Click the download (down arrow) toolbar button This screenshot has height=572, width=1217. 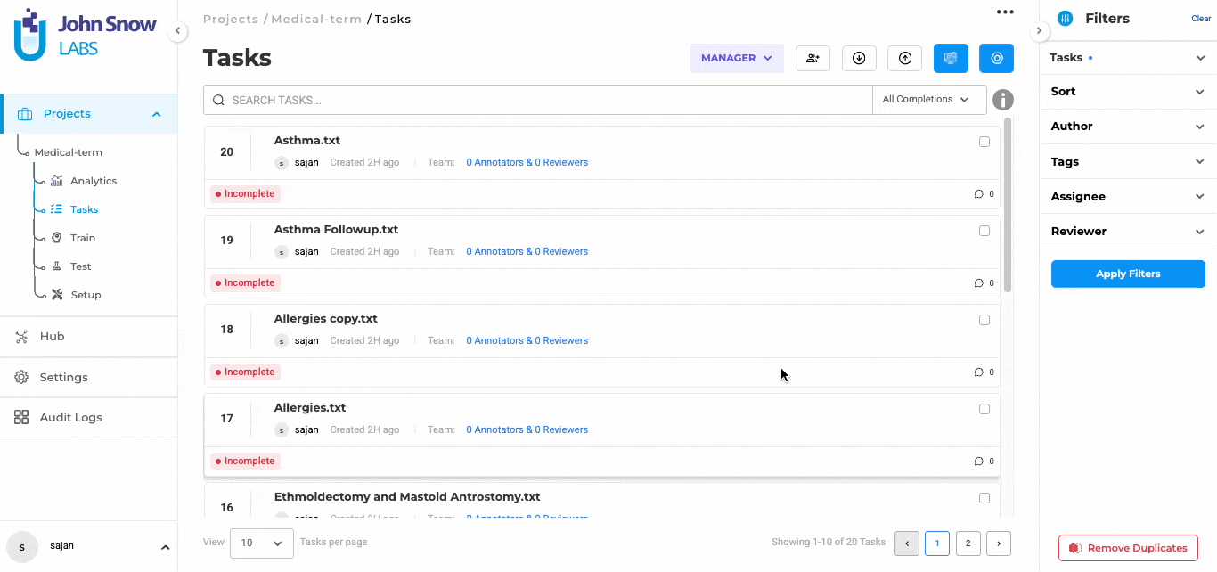(859, 58)
